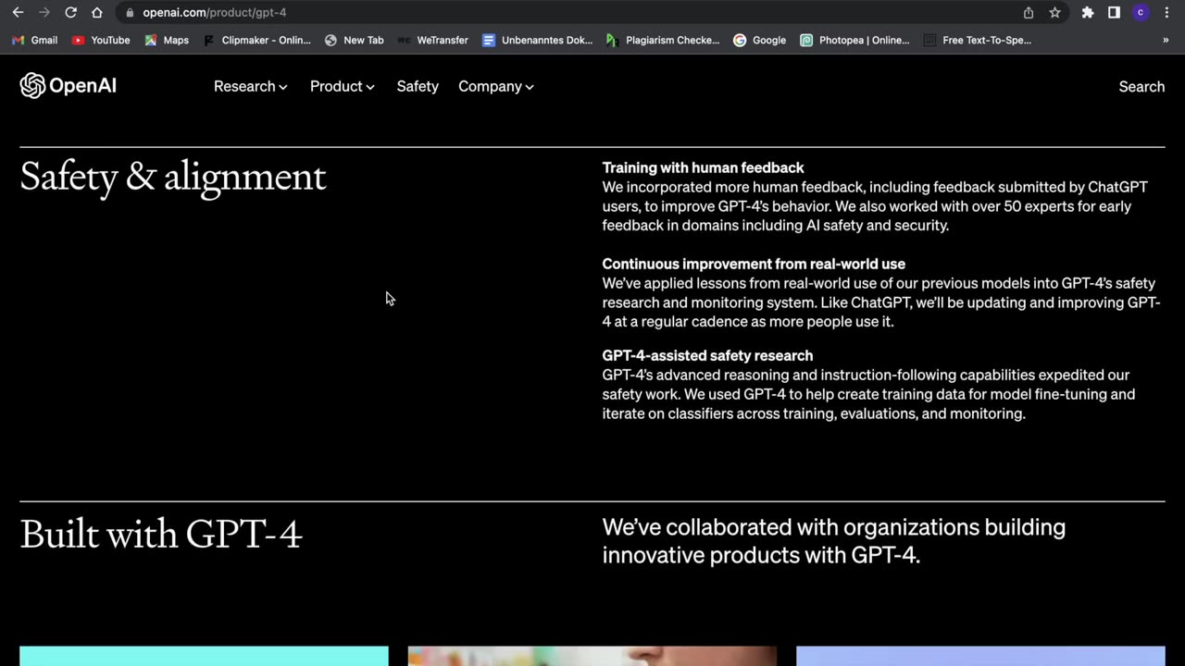Open the Unbenanntes Dok bookmark
The image size is (1185, 666).
click(x=537, y=40)
